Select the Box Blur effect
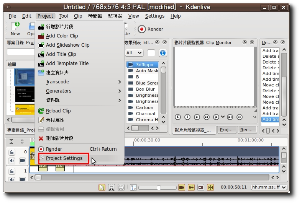The height and width of the screenshot is (205, 302). (x=143, y=89)
